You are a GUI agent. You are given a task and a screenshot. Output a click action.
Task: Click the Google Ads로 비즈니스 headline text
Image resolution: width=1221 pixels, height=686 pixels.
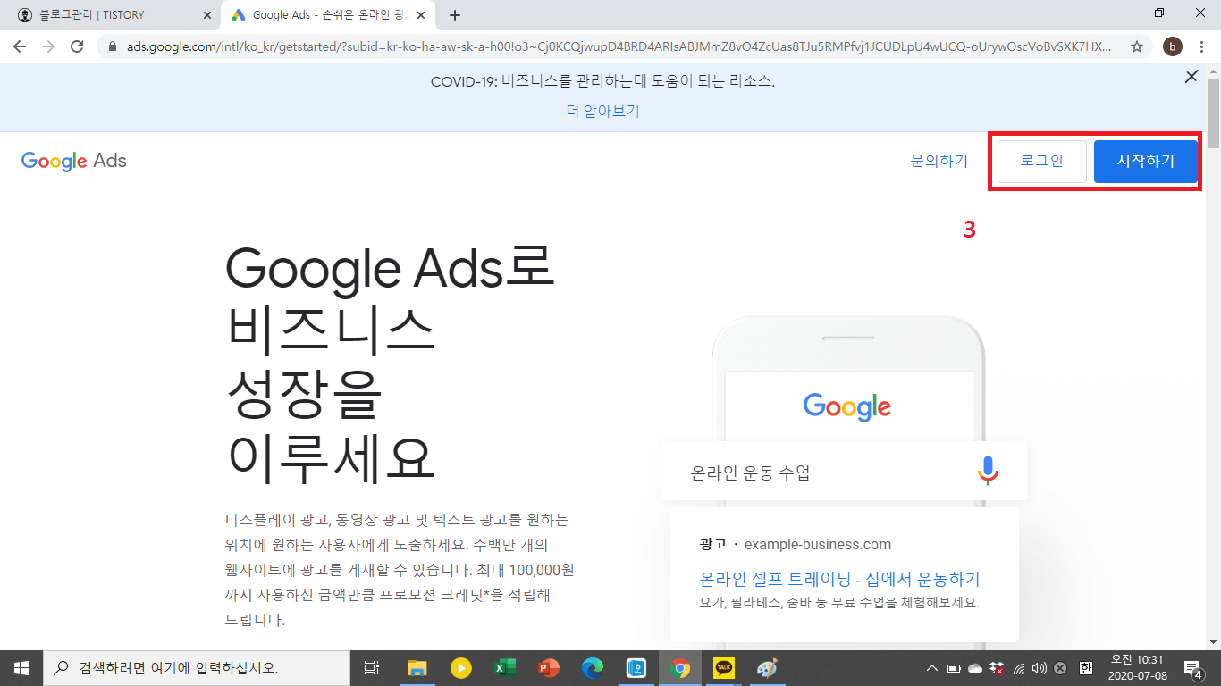pos(391,364)
